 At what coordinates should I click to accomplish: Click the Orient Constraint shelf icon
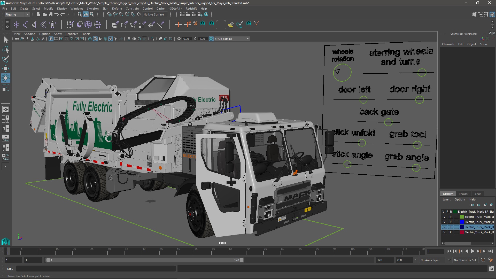133,25
